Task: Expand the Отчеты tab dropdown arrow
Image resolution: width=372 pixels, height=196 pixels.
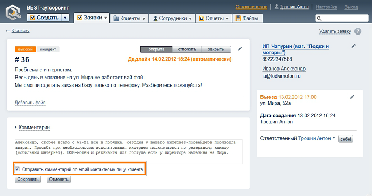Action: pyautogui.click(x=227, y=19)
